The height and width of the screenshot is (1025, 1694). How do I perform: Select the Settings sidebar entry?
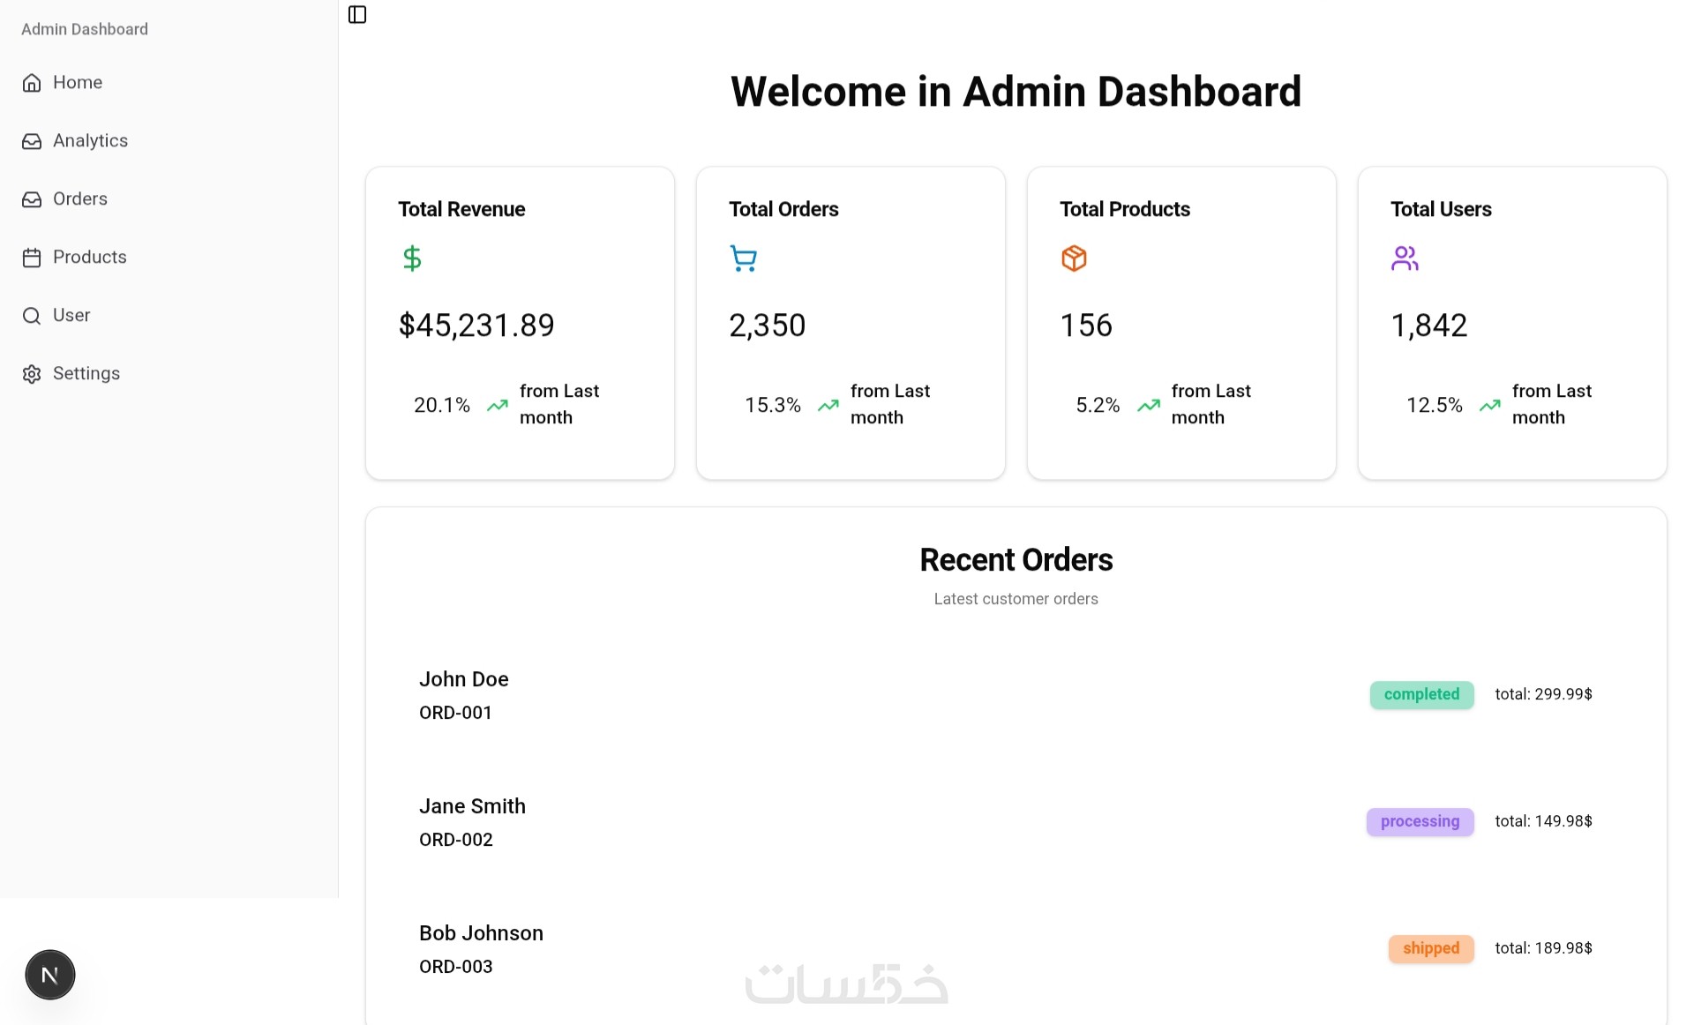pyautogui.click(x=86, y=374)
